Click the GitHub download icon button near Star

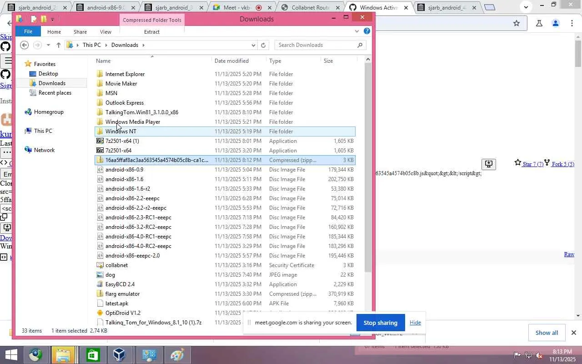[x=488, y=164]
